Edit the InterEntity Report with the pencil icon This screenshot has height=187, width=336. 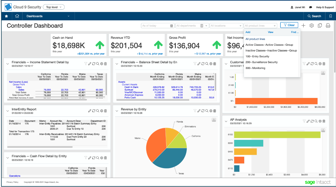(x=90, y=111)
